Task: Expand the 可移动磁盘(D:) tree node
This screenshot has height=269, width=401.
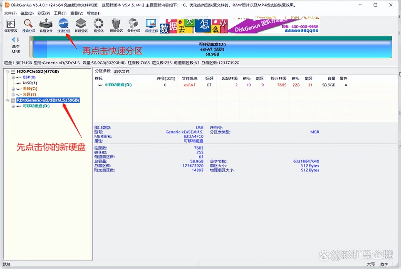Action: [13, 106]
